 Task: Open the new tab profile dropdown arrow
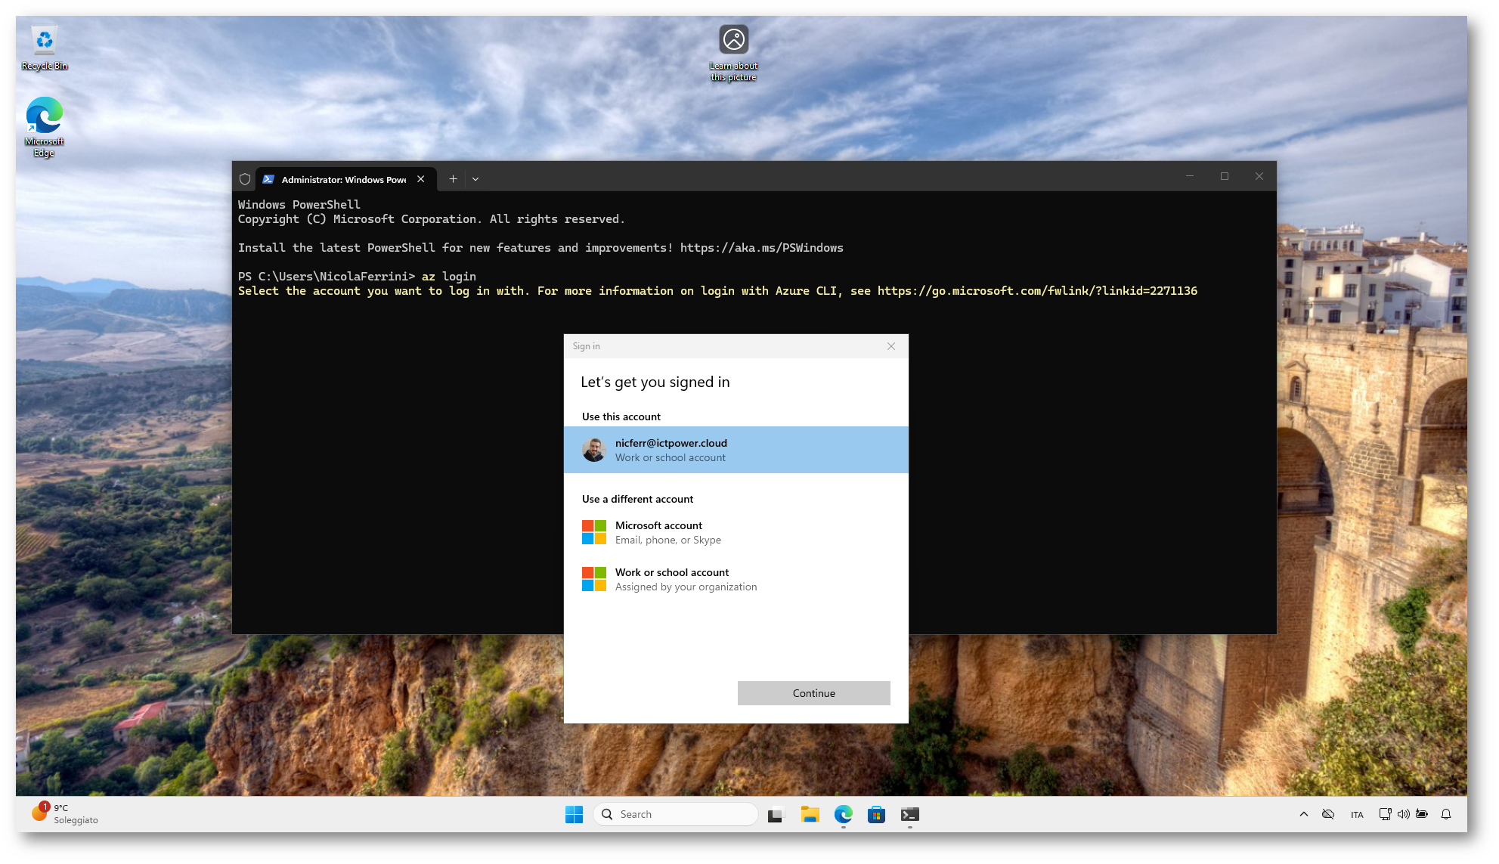475,179
